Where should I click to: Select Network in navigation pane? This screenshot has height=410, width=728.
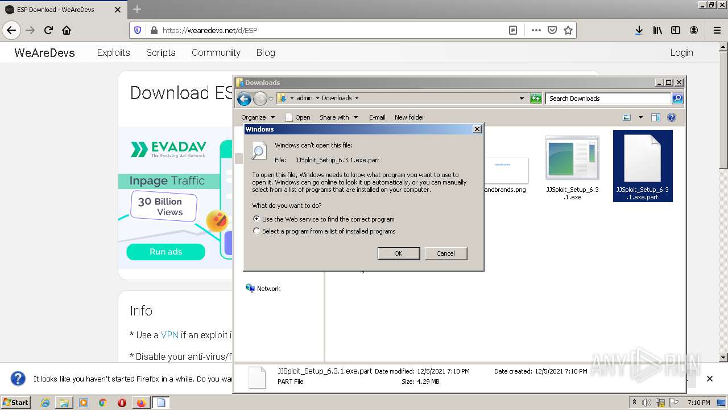tap(263, 289)
